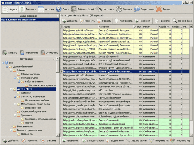Click the Поиск globe search icon
Image resolution: width=194 pixels, height=145 pixels.
point(58,9)
